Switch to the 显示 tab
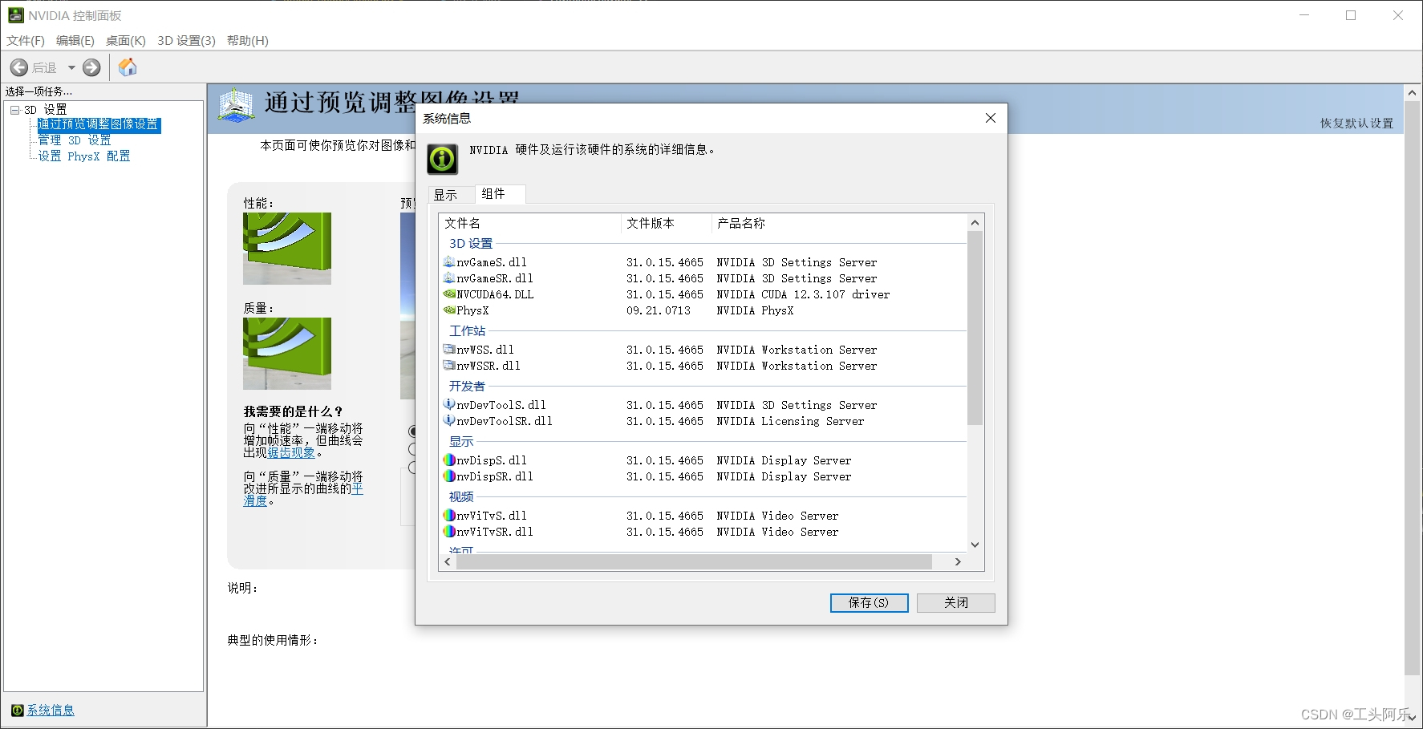Image resolution: width=1423 pixels, height=729 pixels. coord(452,195)
